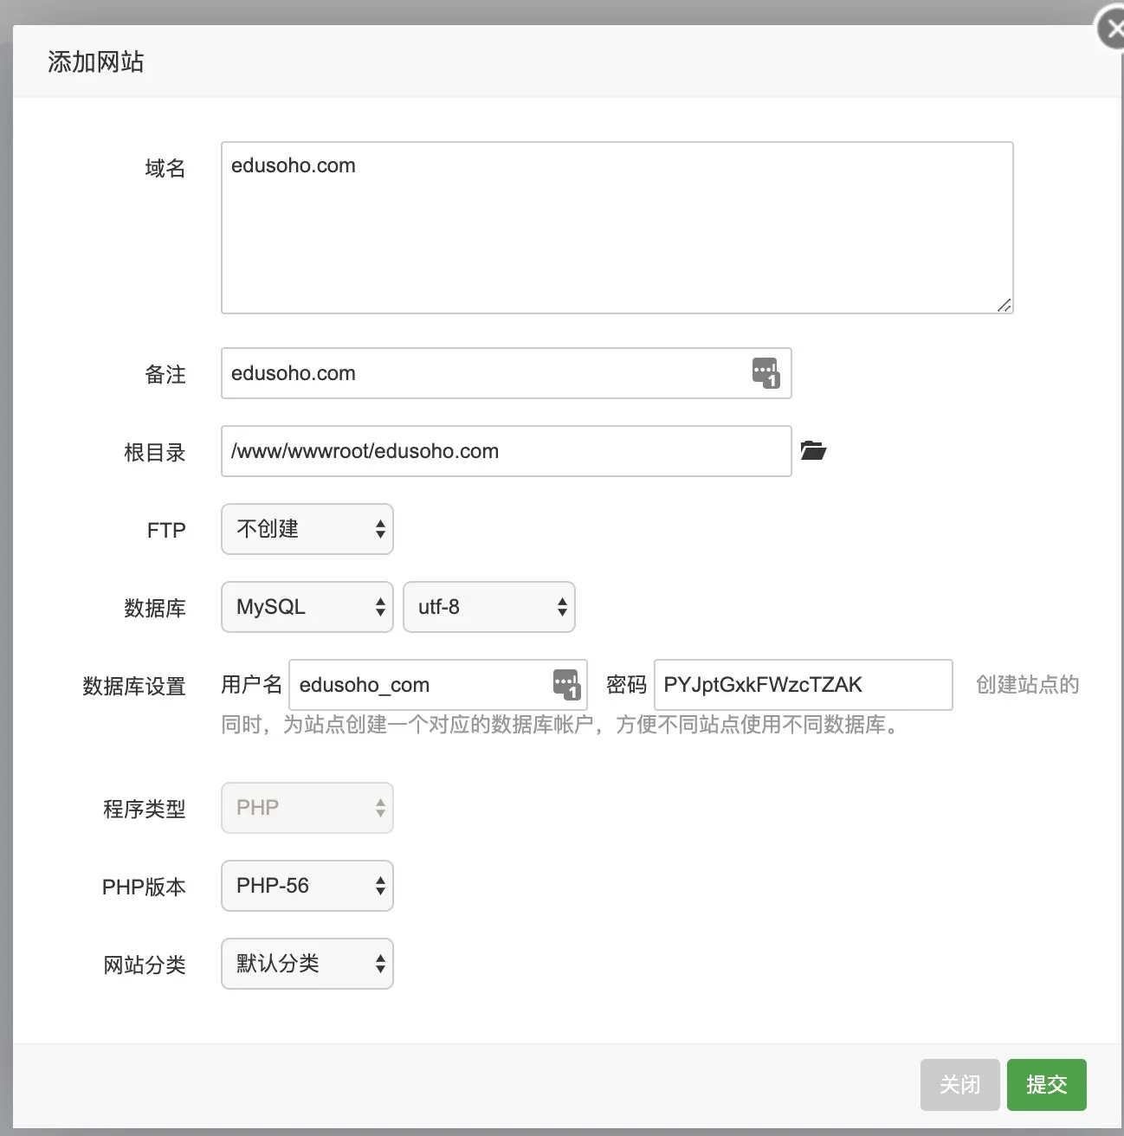
Task: Click the 根目录 label
Action: point(155,452)
